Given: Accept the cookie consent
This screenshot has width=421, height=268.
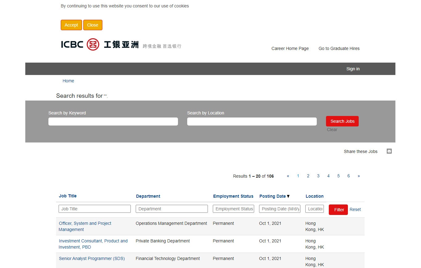Looking at the screenshot, I should point(71,25).
